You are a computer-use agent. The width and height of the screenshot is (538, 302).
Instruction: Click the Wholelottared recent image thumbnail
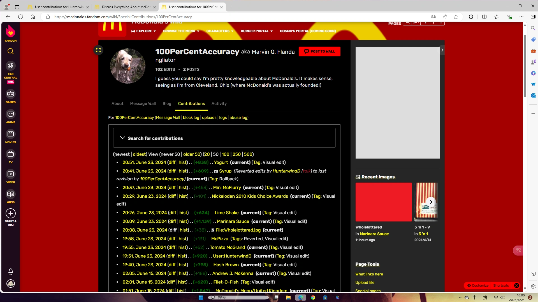coord(383,202)
